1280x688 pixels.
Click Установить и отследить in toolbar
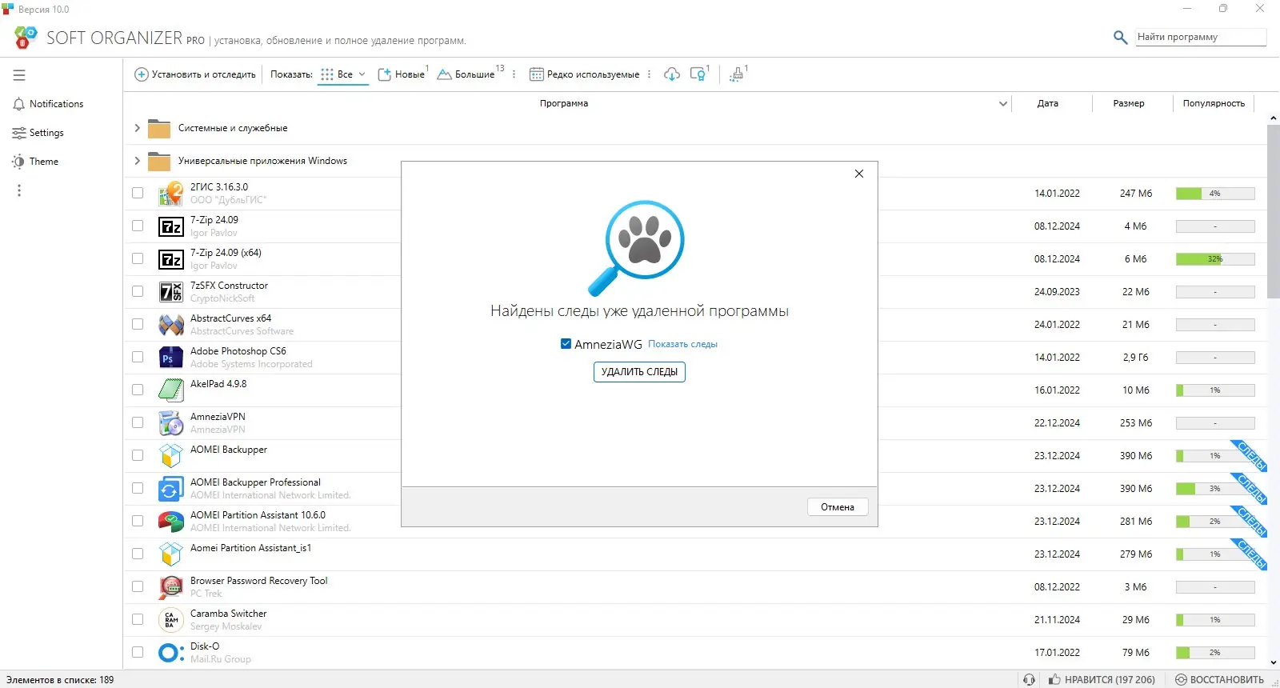(195, 74)
